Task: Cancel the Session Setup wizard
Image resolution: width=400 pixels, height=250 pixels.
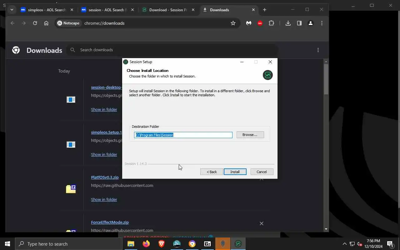Action: click(262, 172)
